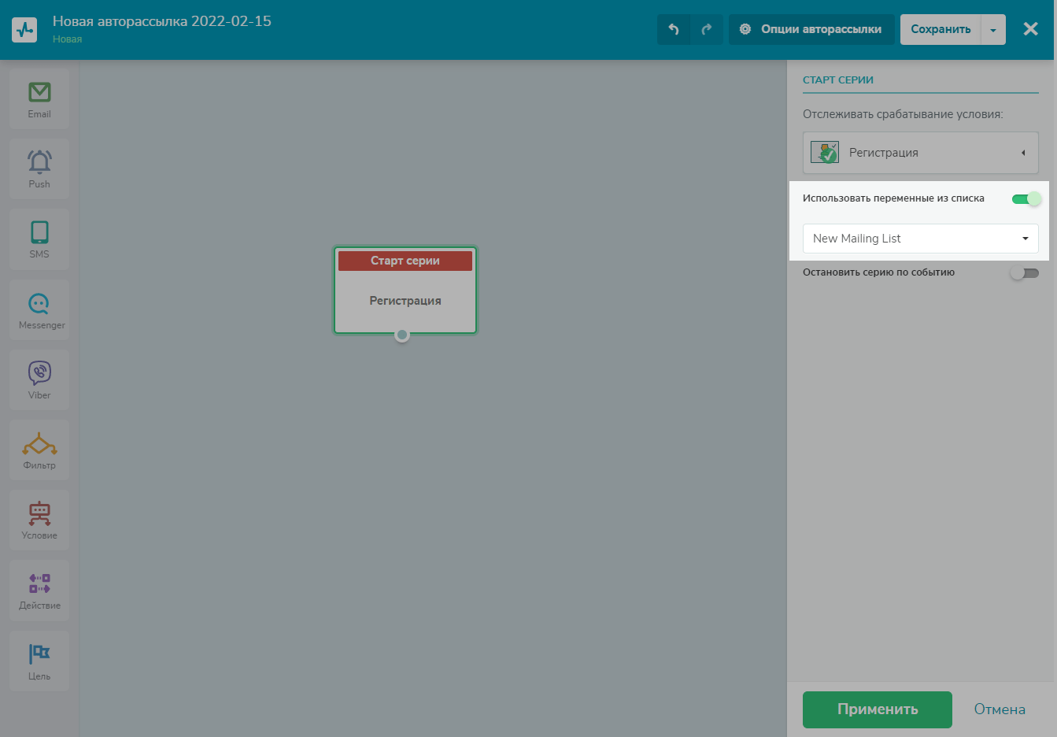Click the Отслеживать срабатывание условия label
Image resolution: width=1057 pixels, height=737 pixels.
coord(903,114)
